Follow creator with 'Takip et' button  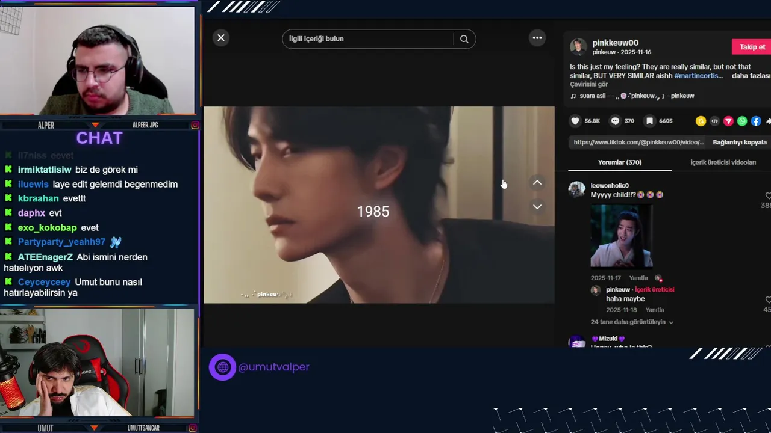click(x=752, y=47)
